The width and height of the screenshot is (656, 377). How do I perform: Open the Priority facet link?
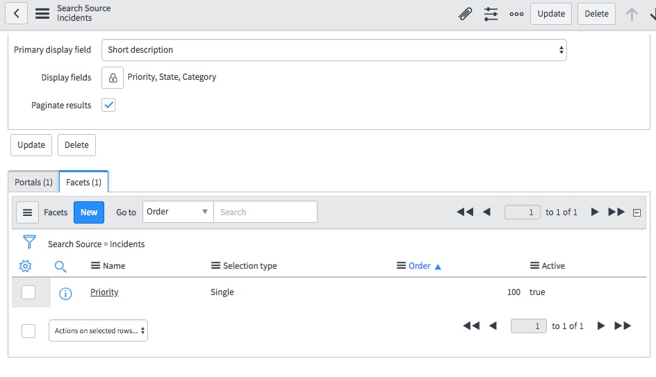coord(104,292)
